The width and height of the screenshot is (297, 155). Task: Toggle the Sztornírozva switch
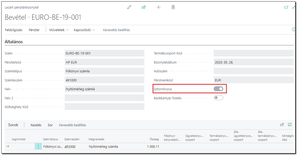[x=218, y=89]
